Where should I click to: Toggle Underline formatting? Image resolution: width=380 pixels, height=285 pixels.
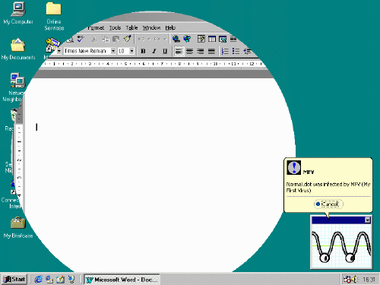(165, 51)
